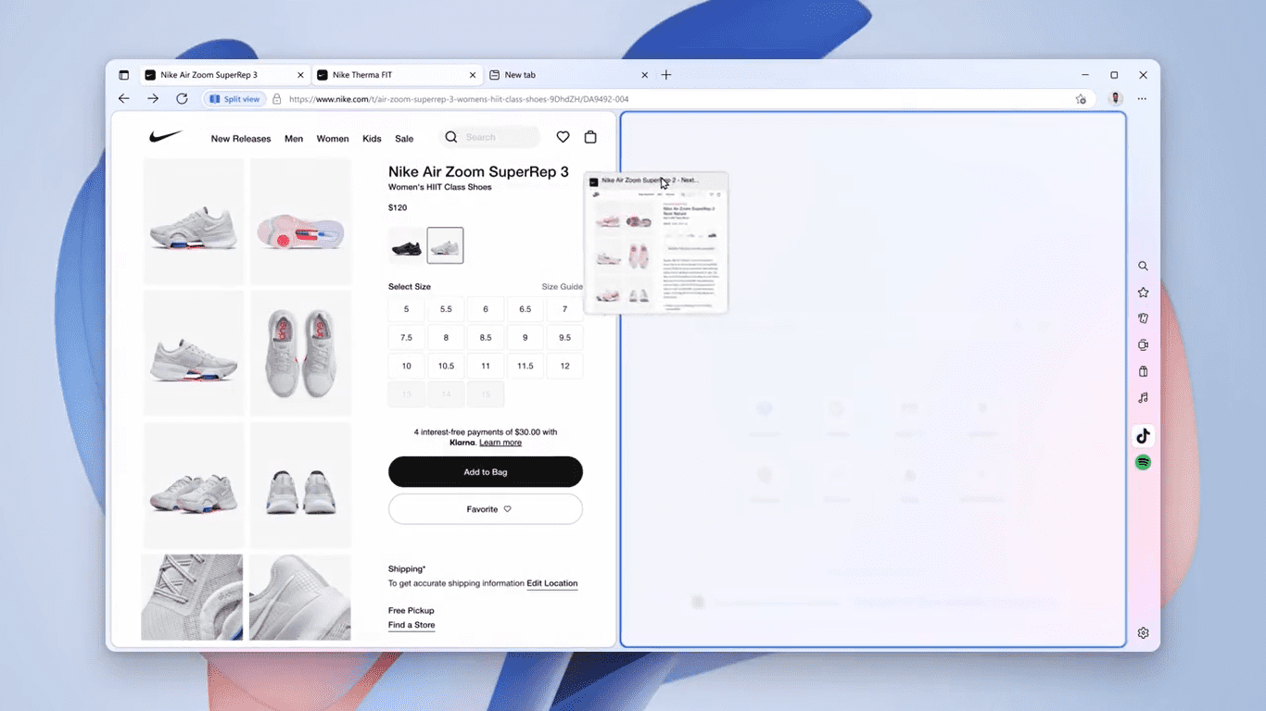Open the Kids menu
The height and width of the screenshot is (711, 1266).
pyautogui.click(x=372, y=139)
